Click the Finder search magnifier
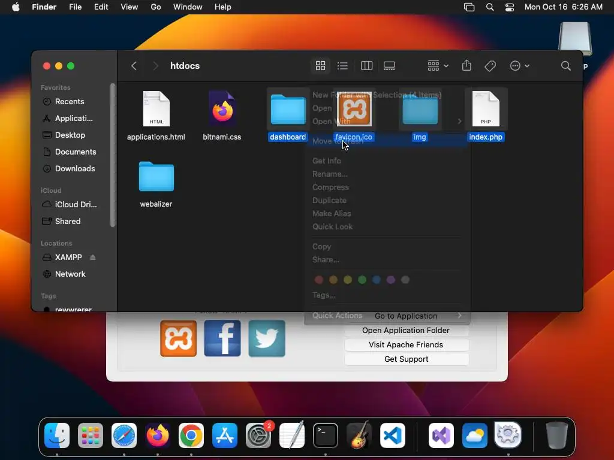This screenshot has width=614, height=460. pos(565,66)
